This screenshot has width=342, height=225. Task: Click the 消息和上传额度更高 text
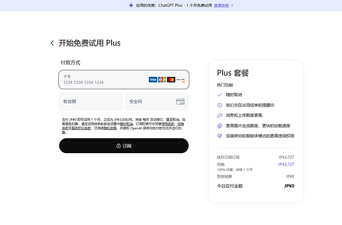(x=244, y=115)
